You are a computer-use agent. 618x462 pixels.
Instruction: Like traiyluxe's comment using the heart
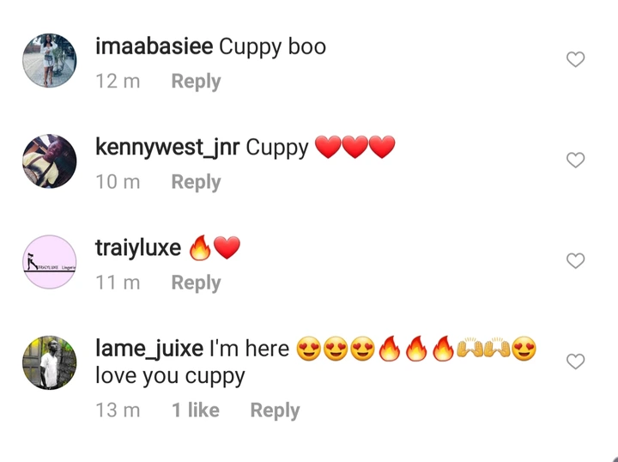point(575,260)
